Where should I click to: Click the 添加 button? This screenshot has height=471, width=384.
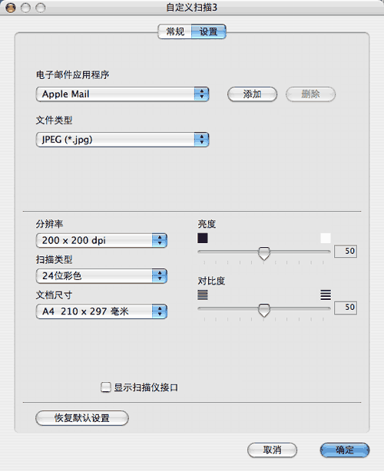click(x=252, y=94)
